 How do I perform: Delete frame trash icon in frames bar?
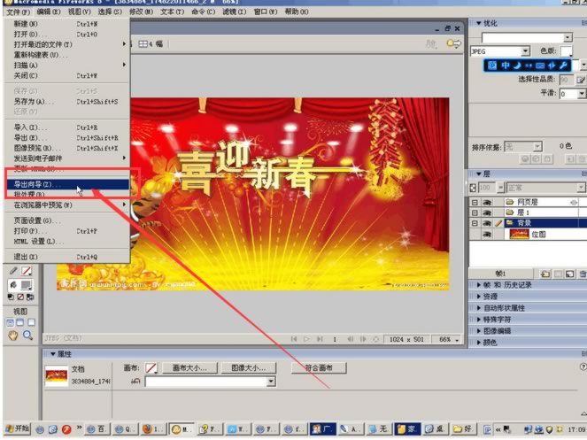tap(583, 274)
